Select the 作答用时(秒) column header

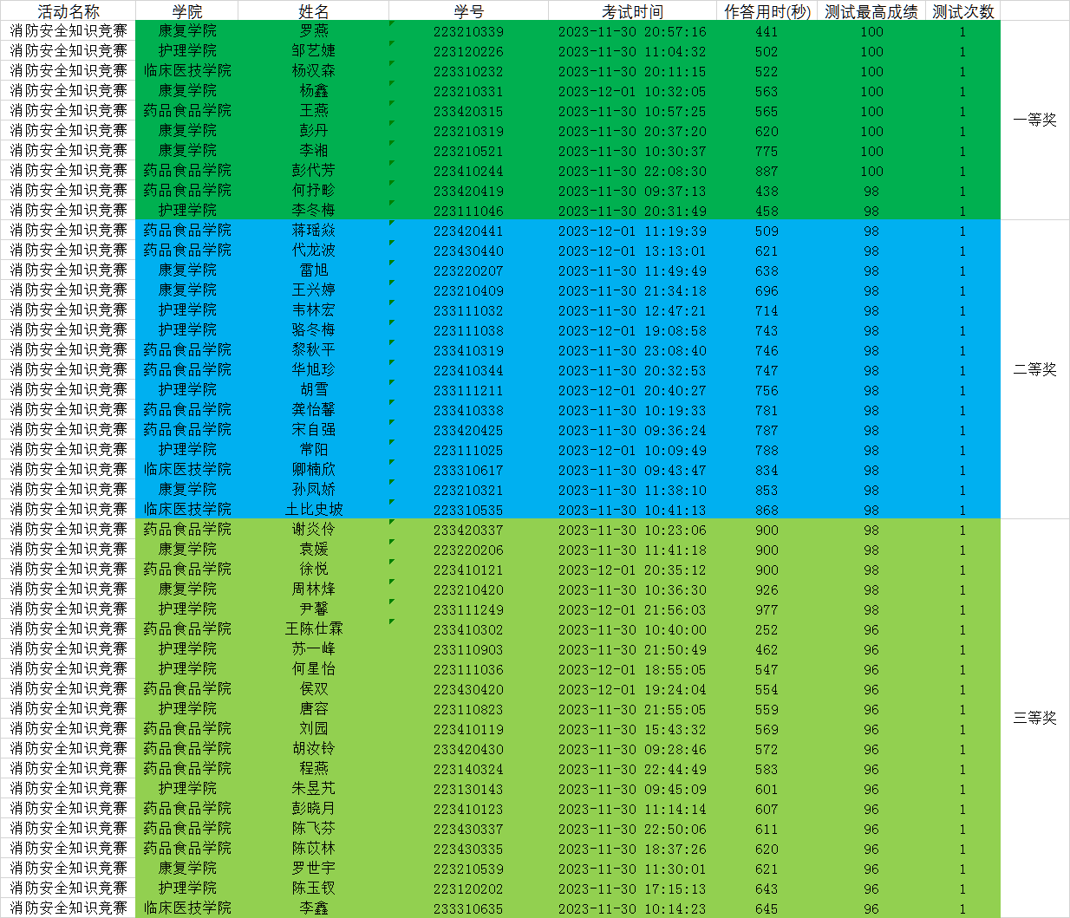(x=767, y=11)
